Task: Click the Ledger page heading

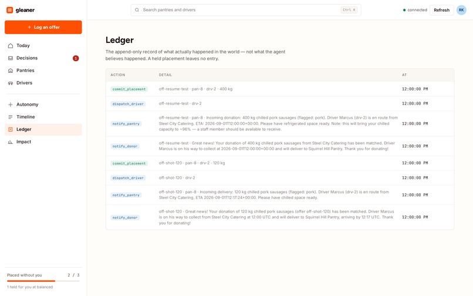Action: (120, 40)
